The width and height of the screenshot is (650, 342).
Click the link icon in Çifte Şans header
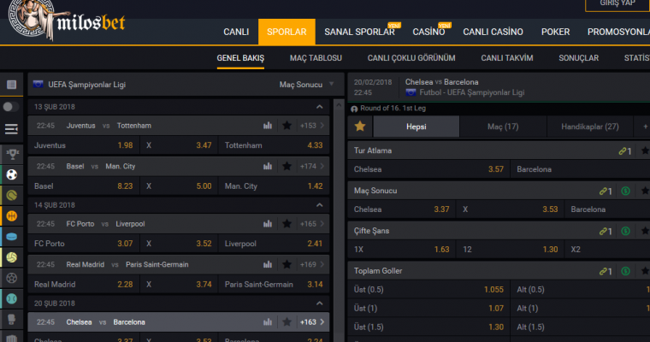[x=603, y=232]
